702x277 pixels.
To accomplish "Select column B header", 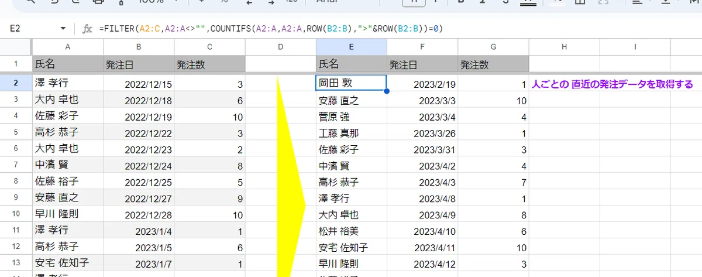I will point(139,46).
